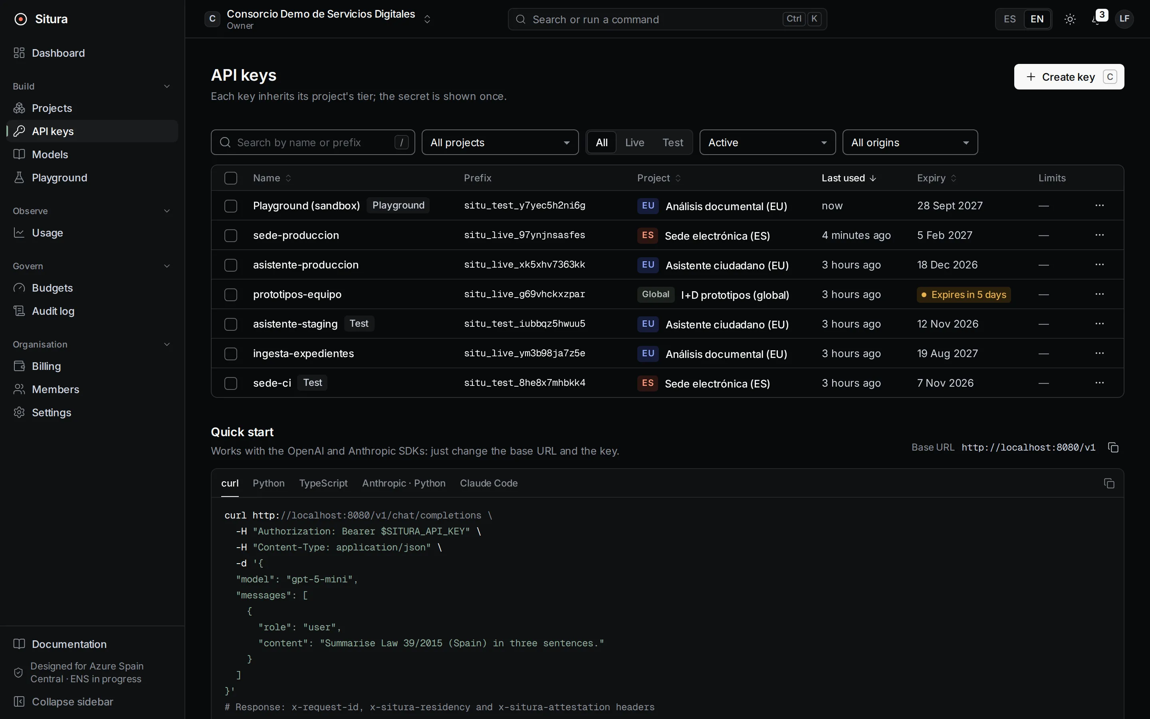1150x719 pixels.
Task: Switch interface language to ES
Action: click(x=1010, y=19)
